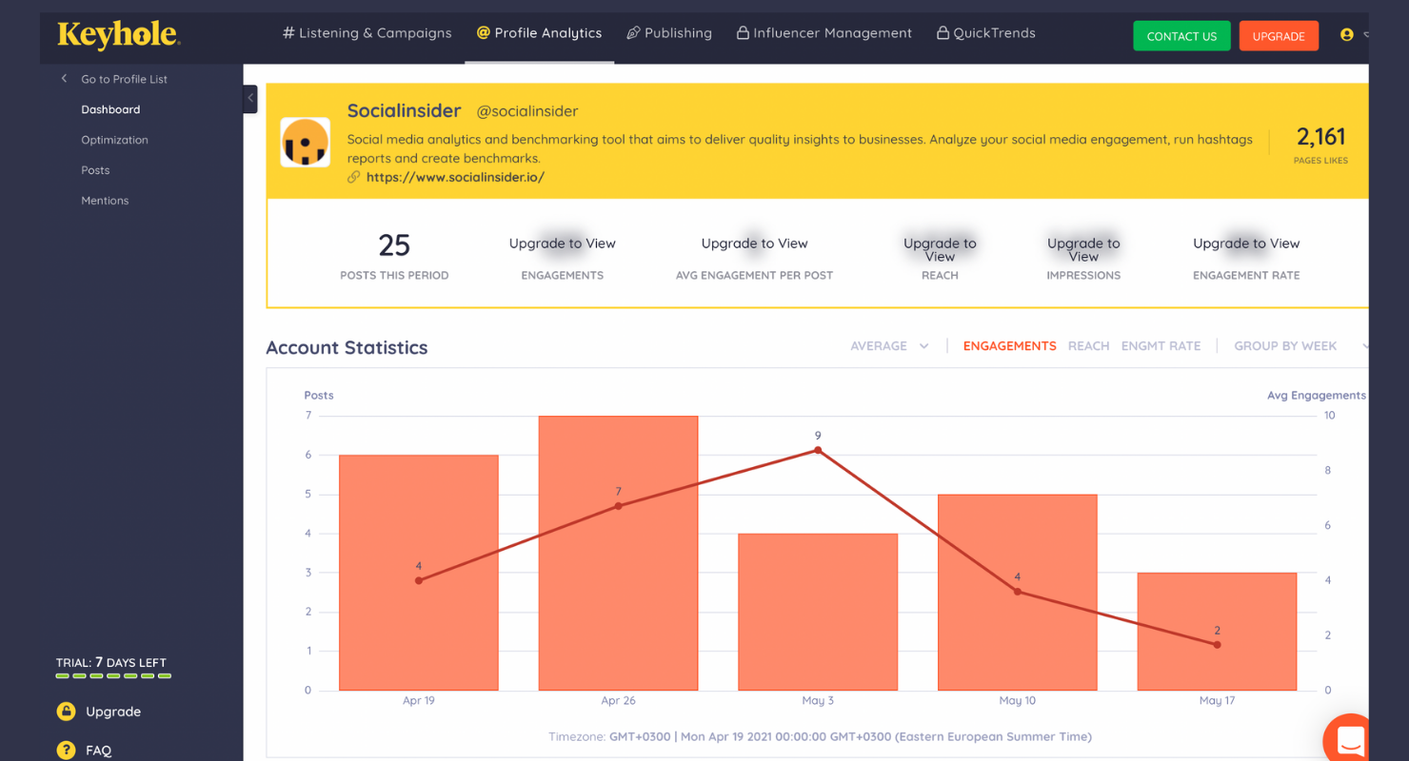Screen dimensions: 1409x761
Task: Open the Listening & Campaigns tab
Action: (x=367, y=33)
